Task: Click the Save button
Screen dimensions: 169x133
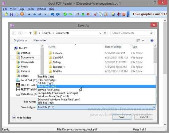Action: [x=122, y=117]
